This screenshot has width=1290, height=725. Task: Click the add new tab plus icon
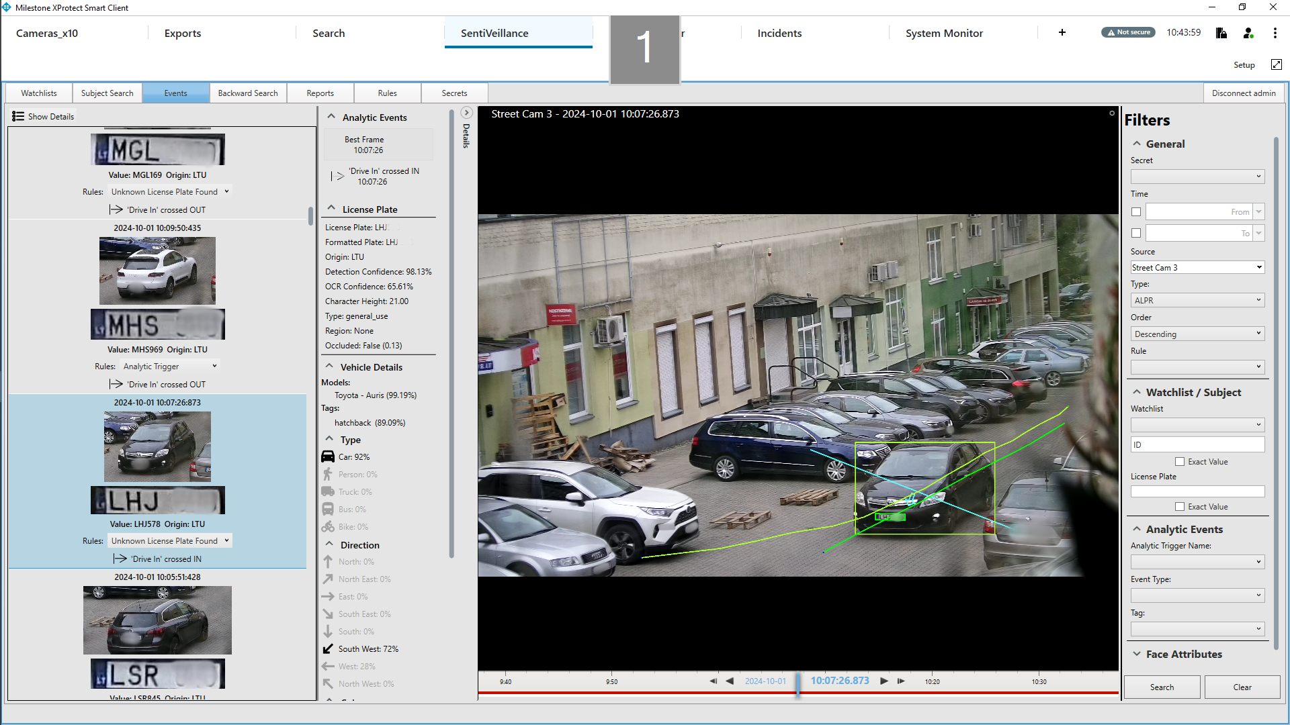click(1062, 32)
